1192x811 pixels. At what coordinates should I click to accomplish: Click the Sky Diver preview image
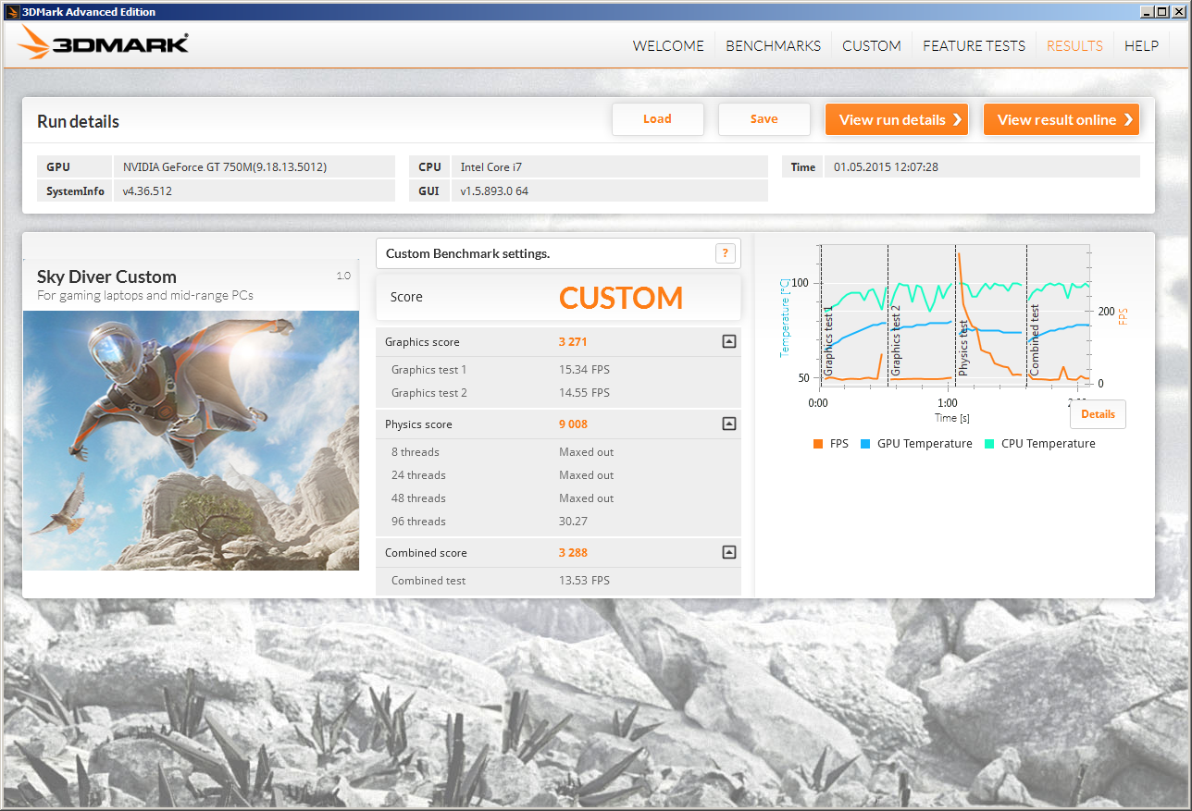191,440
